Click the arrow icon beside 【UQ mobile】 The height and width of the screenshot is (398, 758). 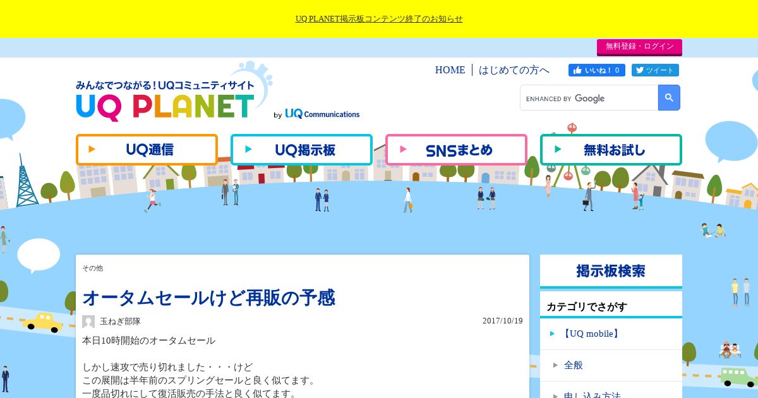point(552,334)
